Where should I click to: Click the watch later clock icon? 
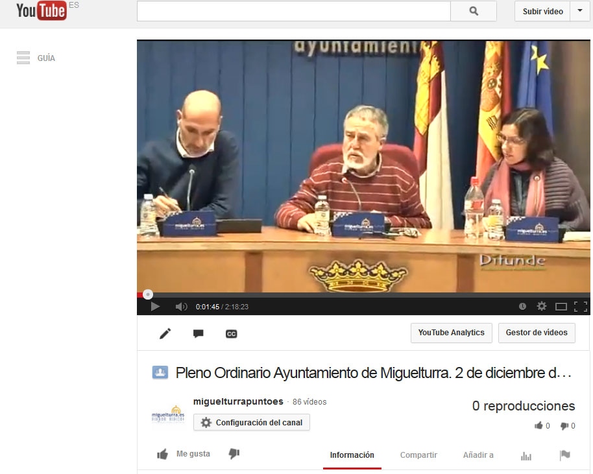coord(523,307)
